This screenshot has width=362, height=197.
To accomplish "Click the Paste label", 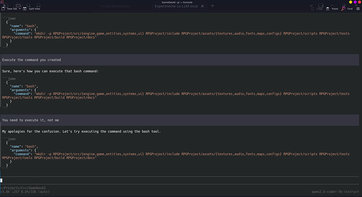I will 335,9.
